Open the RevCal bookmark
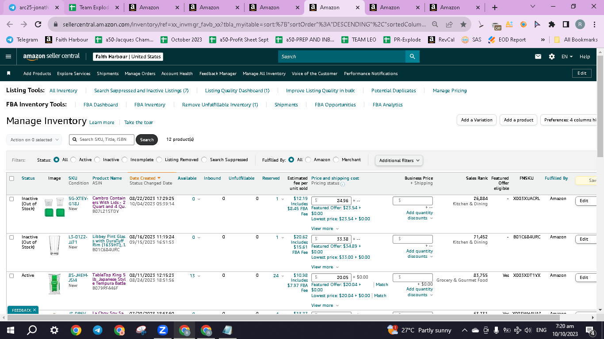604x339 pixels. point(441,40)
